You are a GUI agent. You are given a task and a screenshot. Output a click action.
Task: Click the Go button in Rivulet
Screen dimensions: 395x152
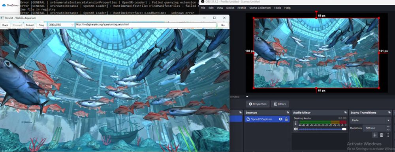pos(223,25)
